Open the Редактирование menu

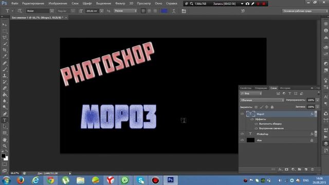click(33, 4)
